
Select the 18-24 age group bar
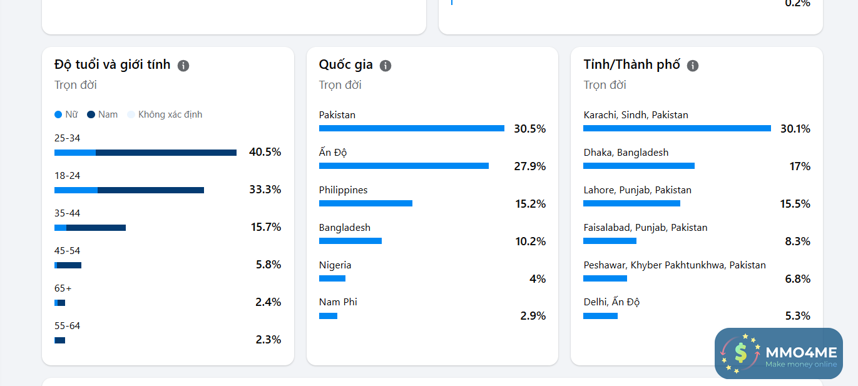point(129,190)
